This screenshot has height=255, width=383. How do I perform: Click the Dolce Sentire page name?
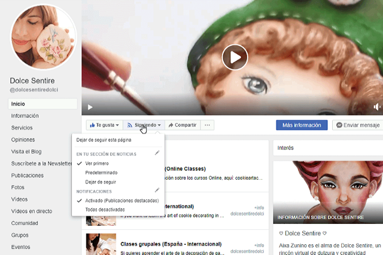(x=32, y=81)
